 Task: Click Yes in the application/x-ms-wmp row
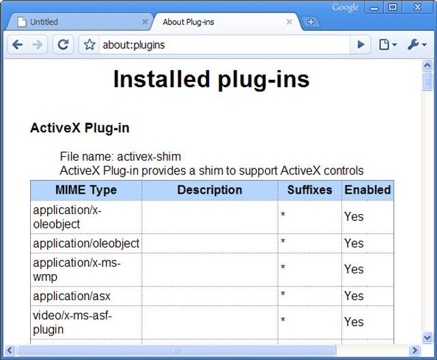[x=354, y=269]
